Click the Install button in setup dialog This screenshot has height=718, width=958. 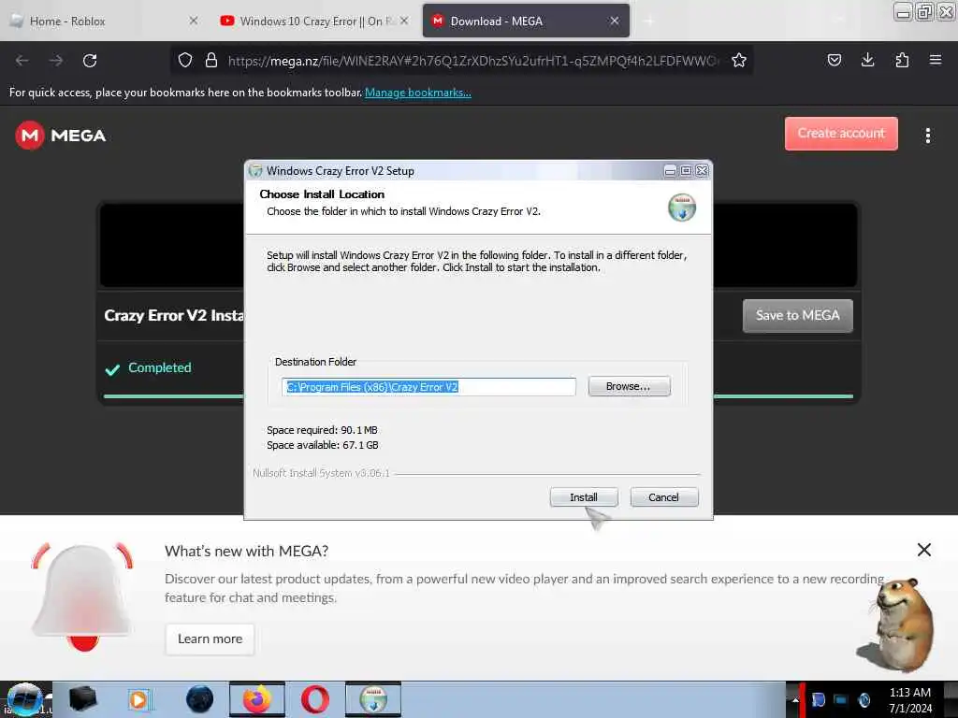[x=584, y=497]
